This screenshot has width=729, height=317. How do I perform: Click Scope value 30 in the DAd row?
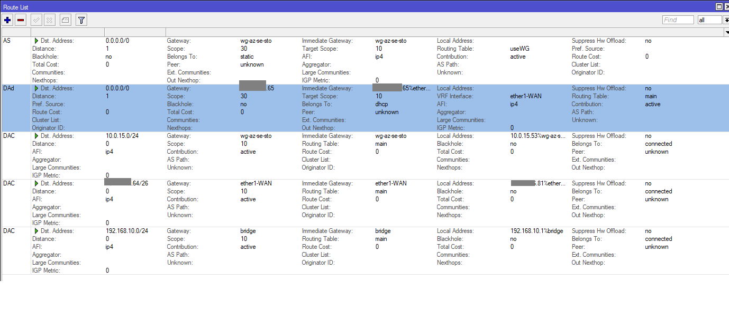tap(244, 96)
